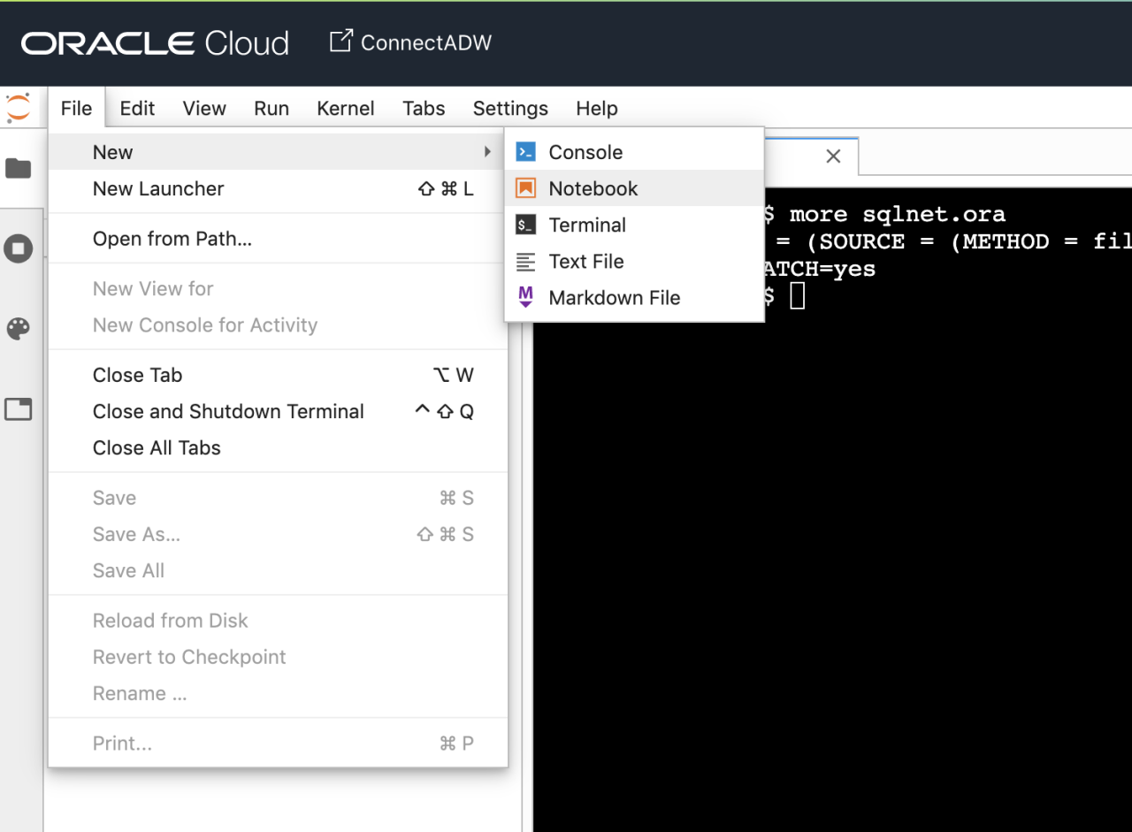Click the Terminal icon in submenu
This screenshot has height=832, width=1132.
525,225
